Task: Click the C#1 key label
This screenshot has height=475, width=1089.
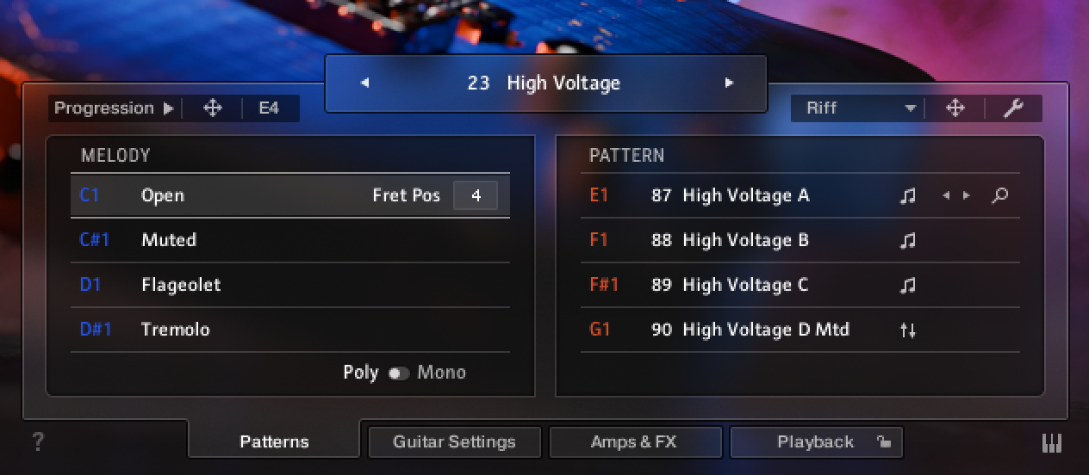Action: coord(95,240)
